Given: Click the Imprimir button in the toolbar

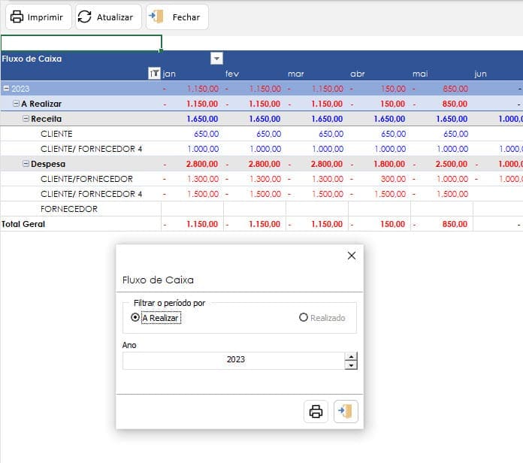Looking at the screenshot, I should [36, 17].
